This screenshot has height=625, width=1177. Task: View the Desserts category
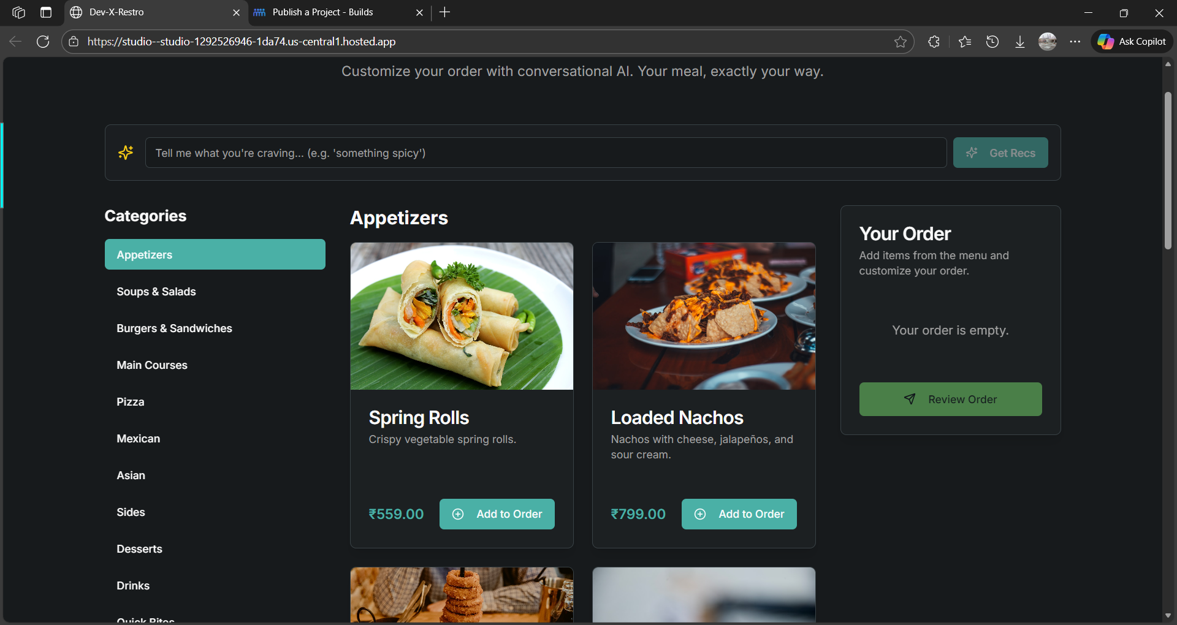coord(215,549)
